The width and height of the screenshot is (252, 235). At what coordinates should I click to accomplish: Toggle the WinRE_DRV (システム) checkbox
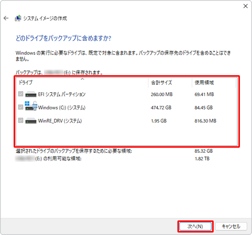point(21,121)
